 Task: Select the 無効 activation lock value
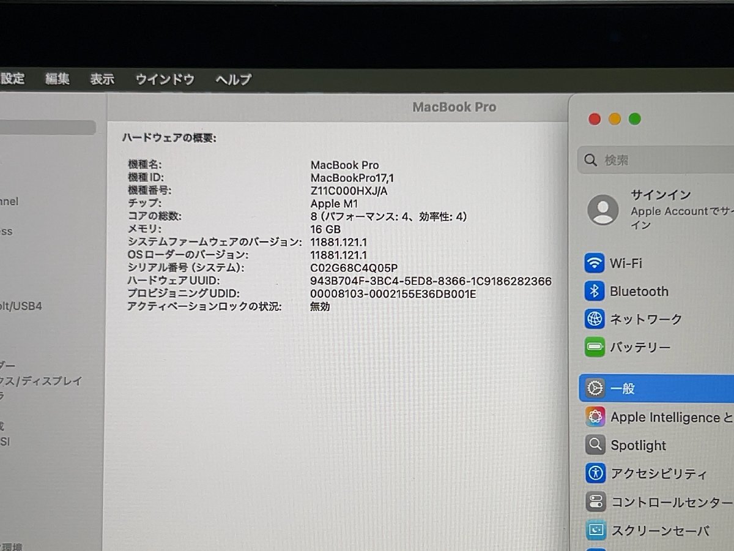pos(320,307)
